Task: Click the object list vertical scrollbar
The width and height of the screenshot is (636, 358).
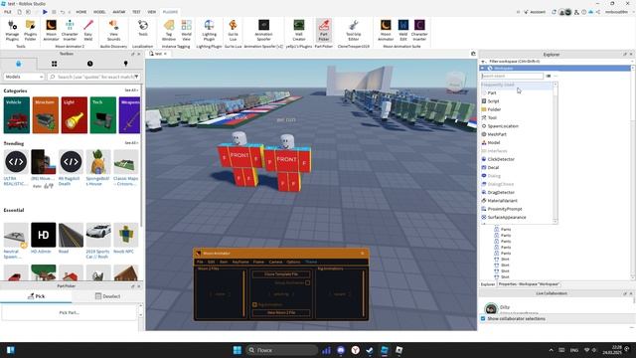Action: click(556, 152)
